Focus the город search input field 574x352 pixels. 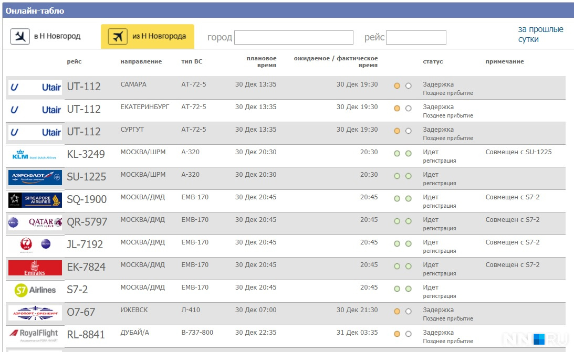point(294,37)
